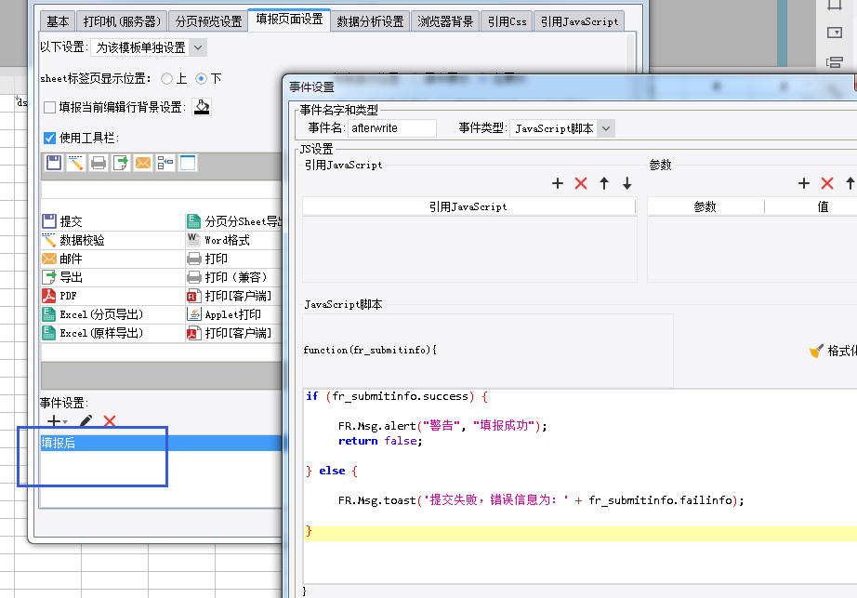This screenshot has width=857, height=598.
Task: Open add-event dropdown plus button
Action: click(57, 421)
